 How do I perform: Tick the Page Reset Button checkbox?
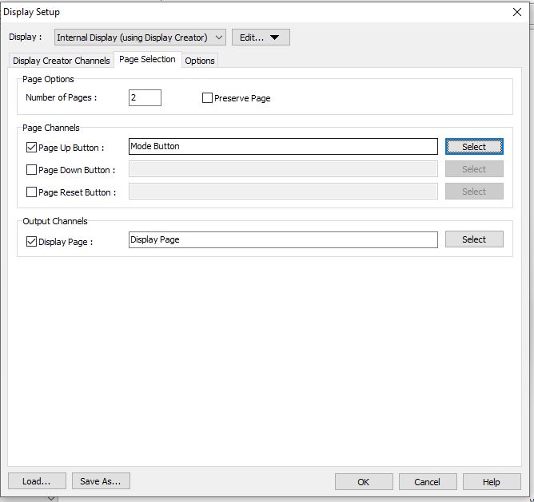[32, 192]
